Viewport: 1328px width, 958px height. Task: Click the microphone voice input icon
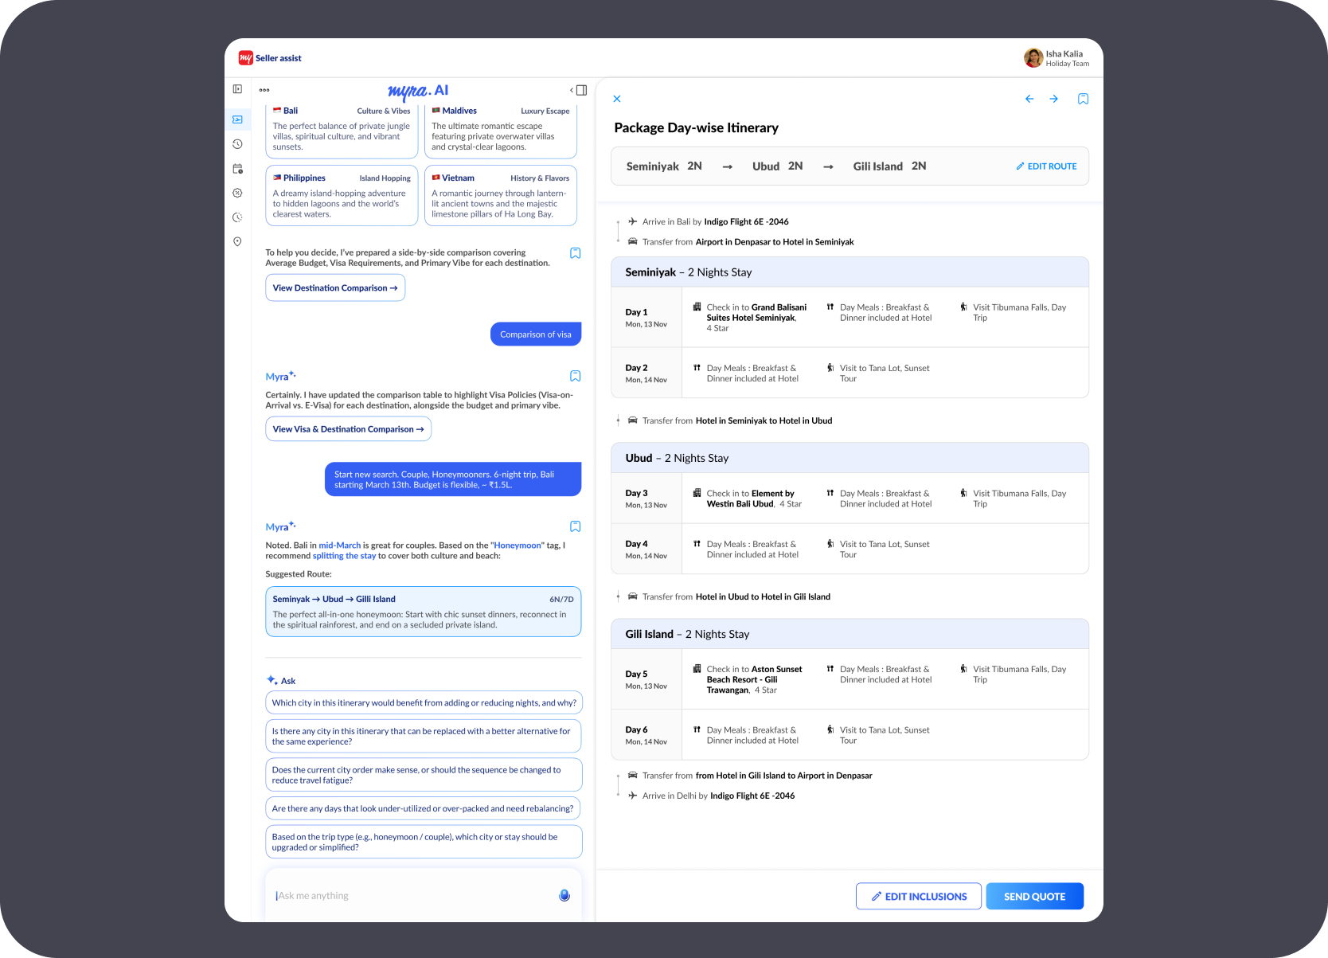(x=564, y=895)
